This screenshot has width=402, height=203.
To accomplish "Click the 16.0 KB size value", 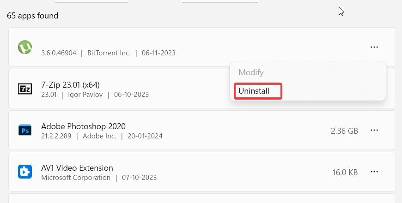I will 345,173.
